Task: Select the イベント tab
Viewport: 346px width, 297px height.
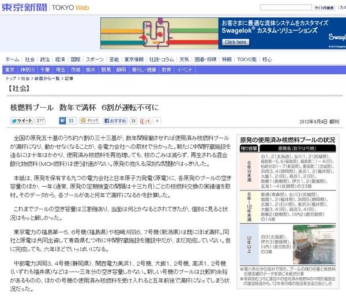Action: pyautogui.click(x=185, y=70)
